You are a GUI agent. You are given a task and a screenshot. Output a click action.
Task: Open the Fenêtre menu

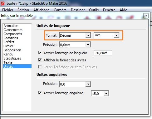[109, 10]
